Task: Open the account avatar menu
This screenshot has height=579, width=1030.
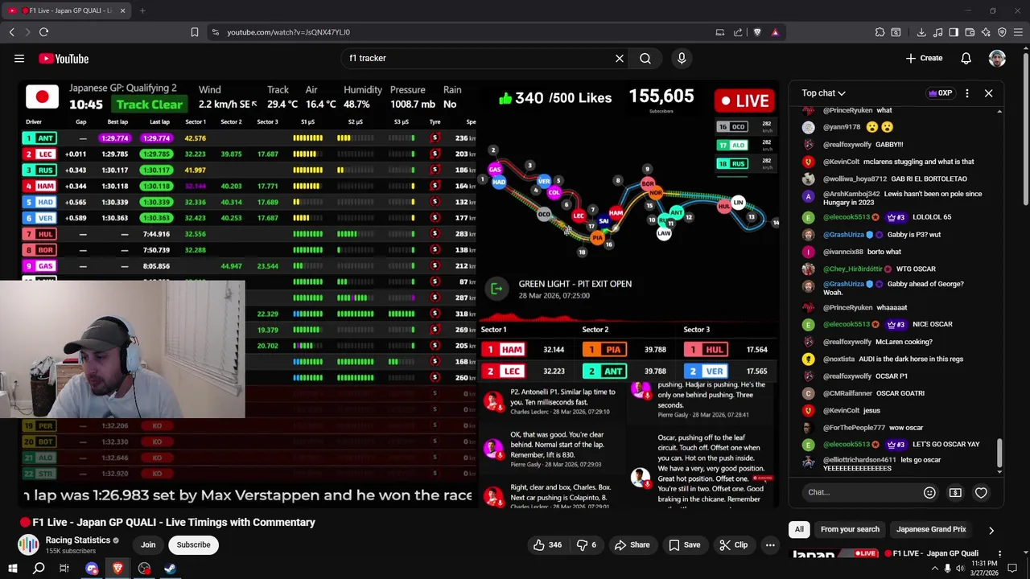Action: pyautogui.click(x=997, y=59)
